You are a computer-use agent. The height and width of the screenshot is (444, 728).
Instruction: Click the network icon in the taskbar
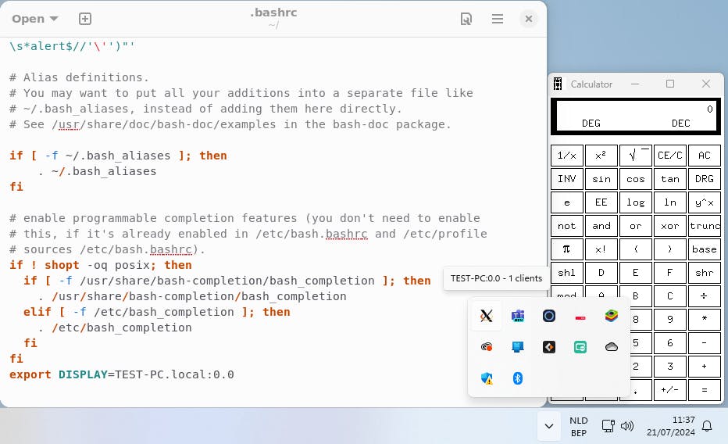coord(608,425)
